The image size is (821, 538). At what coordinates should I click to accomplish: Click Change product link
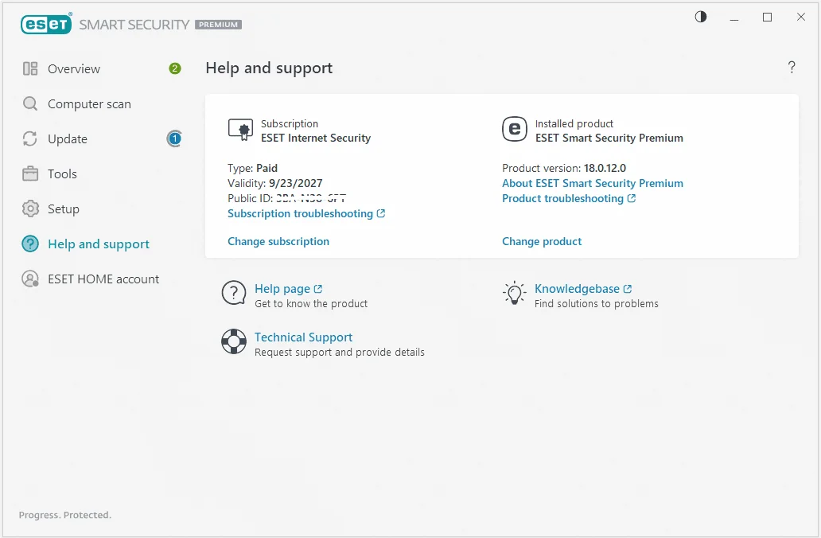(542, 241)
